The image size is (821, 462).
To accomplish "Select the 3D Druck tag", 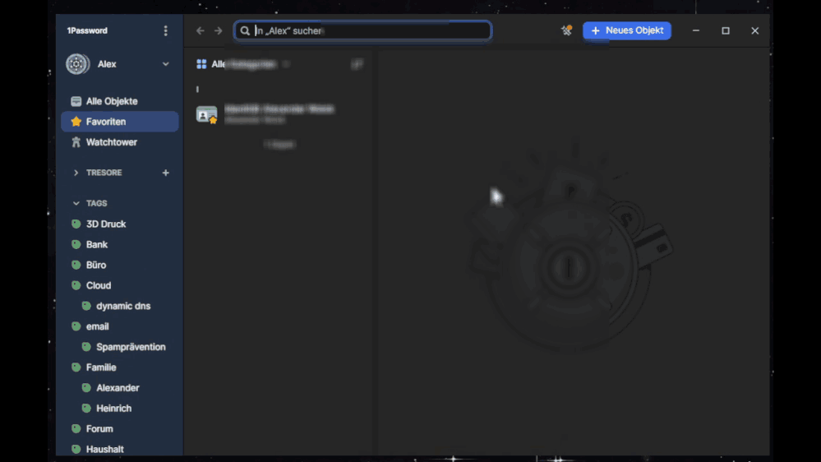I will 105,224.
